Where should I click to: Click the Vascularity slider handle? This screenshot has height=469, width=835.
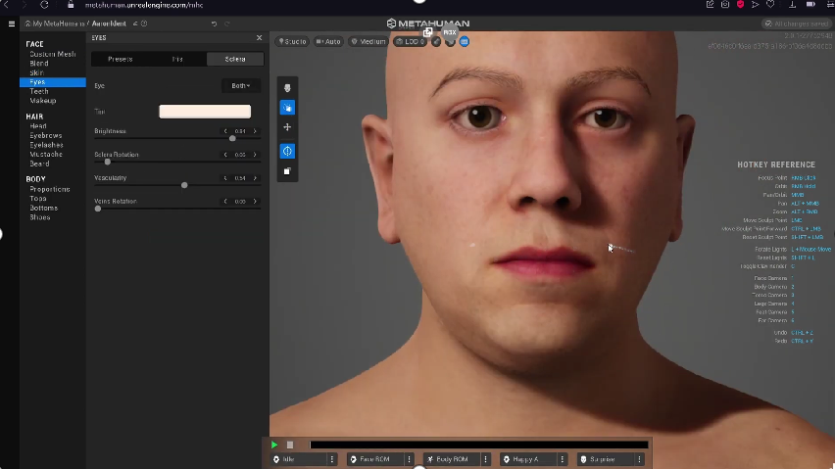(184, 185)
